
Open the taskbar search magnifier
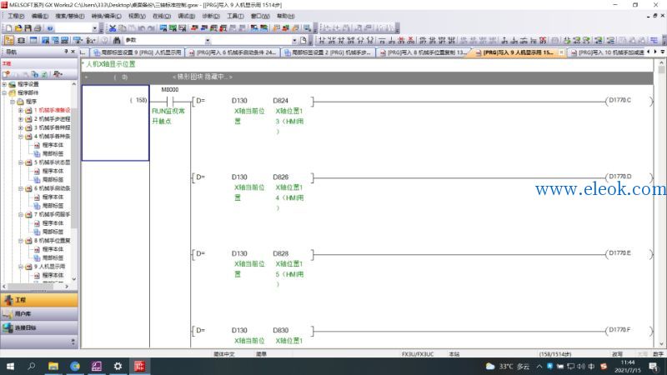pyautogui.click(x=32, y=366)
